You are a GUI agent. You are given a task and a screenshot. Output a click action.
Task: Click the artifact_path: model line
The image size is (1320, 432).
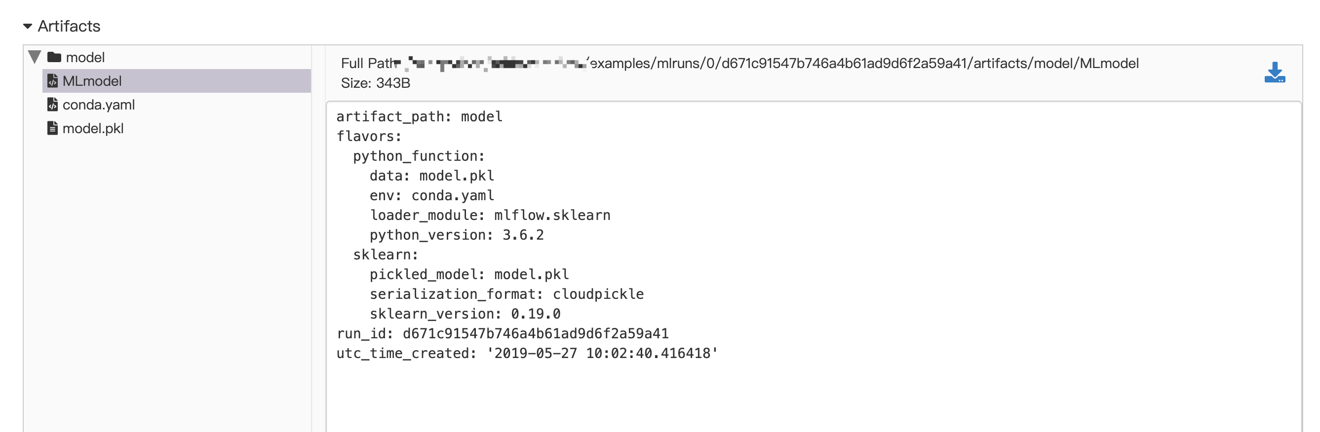tap(419, 117)
